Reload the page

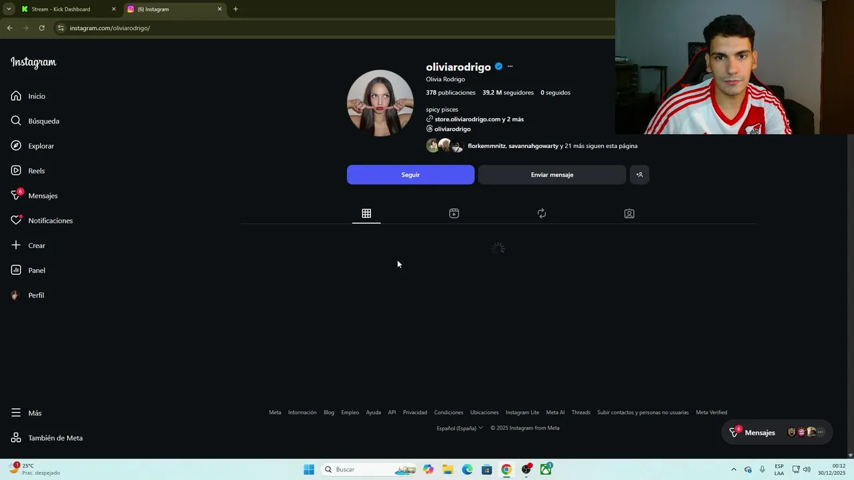pyautogui.click(x=41, y=28)
